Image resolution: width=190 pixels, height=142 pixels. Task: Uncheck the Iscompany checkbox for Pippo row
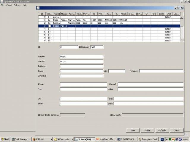point(49,20)
